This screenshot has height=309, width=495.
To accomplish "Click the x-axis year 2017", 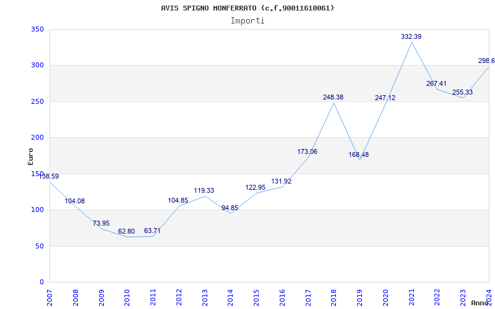I will [x=308, y=298].
